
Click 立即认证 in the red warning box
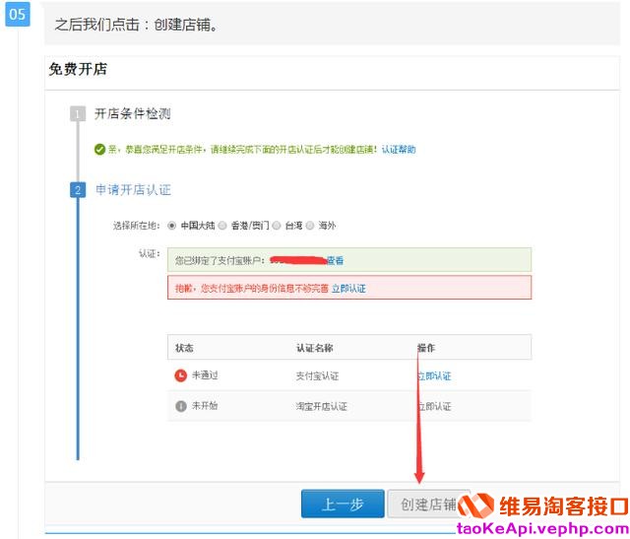pos(348,289)
